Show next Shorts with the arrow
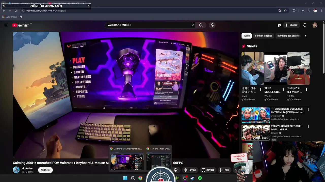Viewport: 325px width, 182px height. (309, 72)
